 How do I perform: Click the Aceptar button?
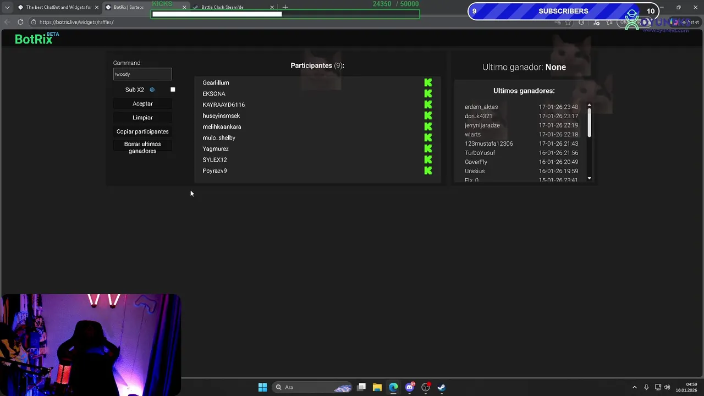point(142,103)
